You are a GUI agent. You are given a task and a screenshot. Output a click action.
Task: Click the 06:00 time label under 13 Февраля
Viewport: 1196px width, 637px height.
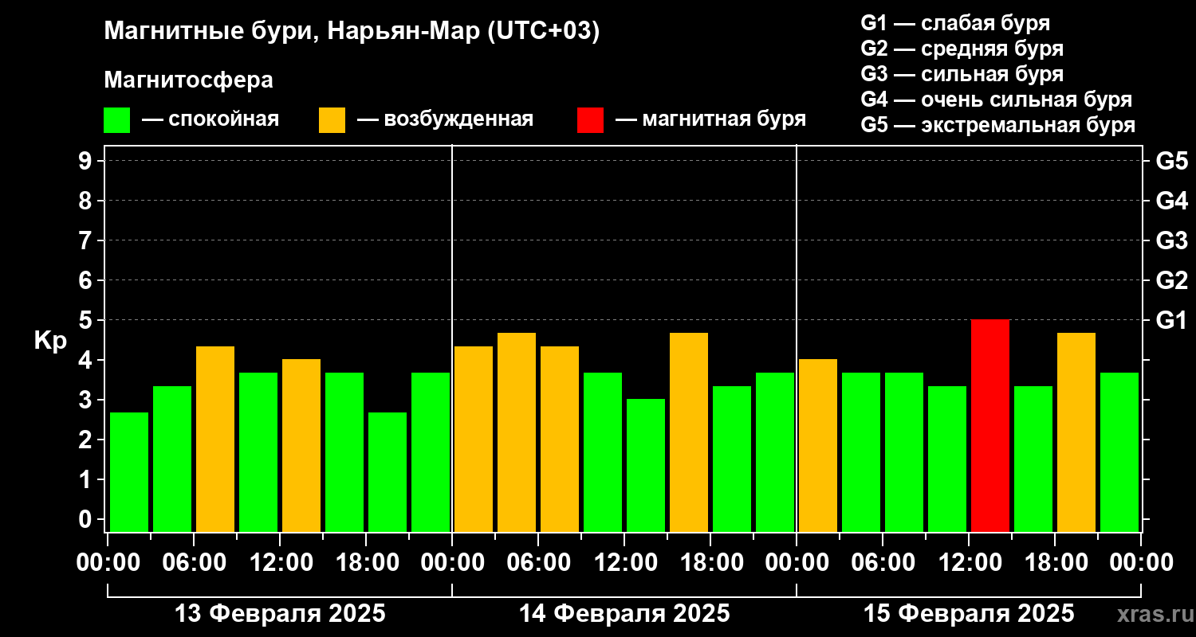tap(194, 562)
